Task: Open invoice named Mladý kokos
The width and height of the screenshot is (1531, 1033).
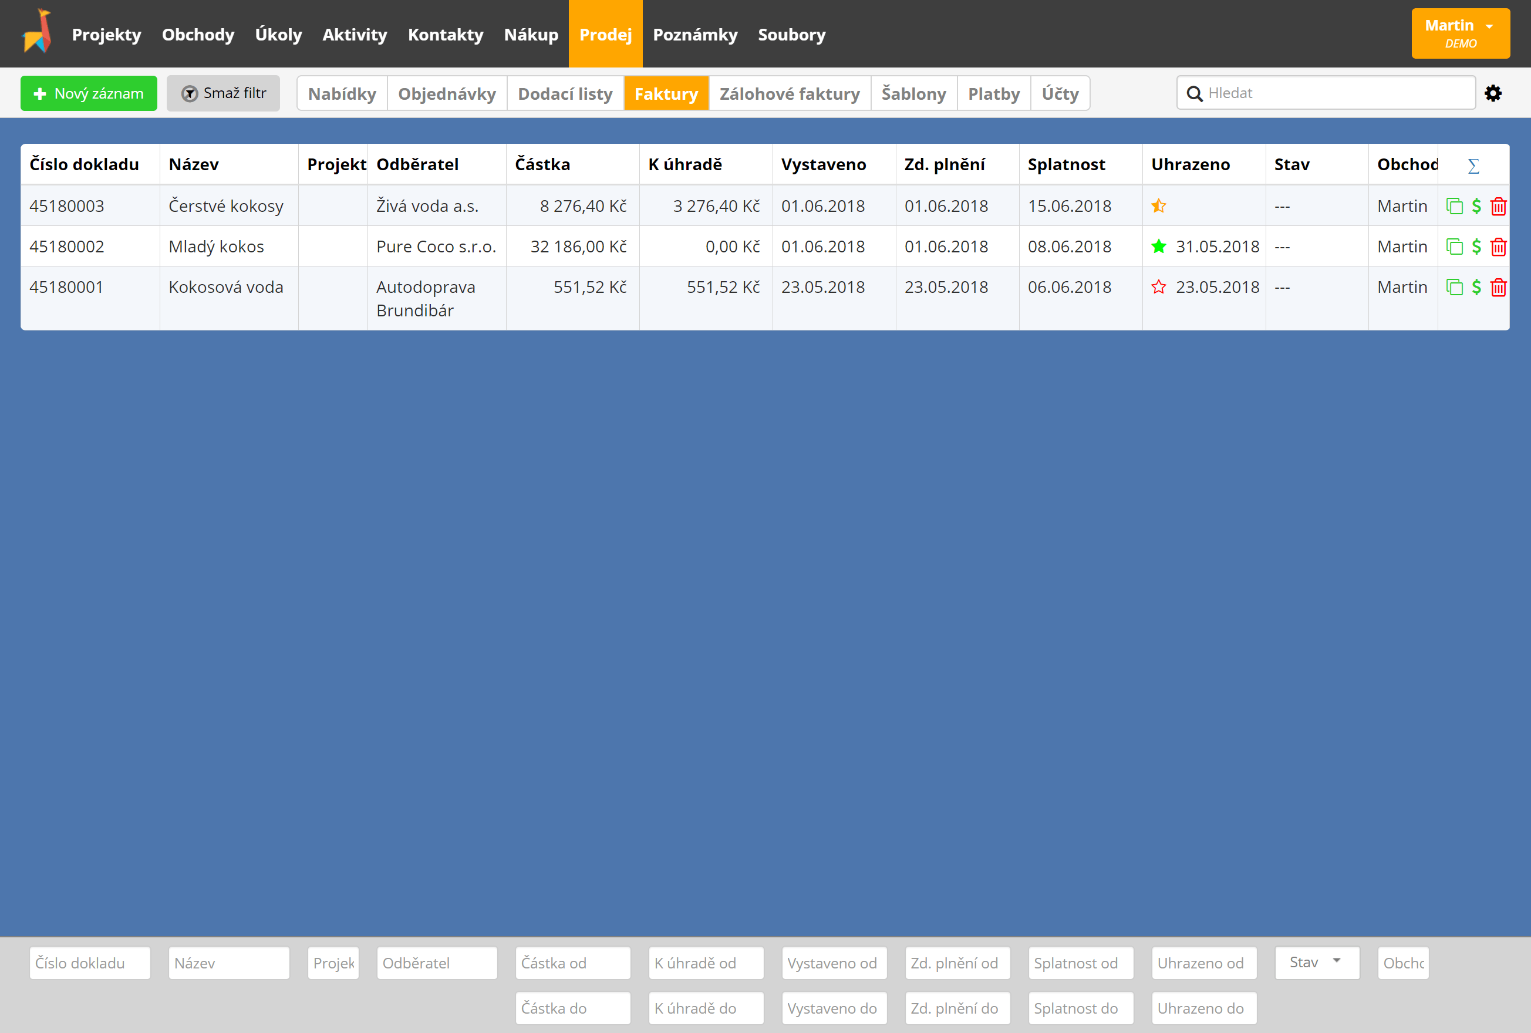Action: point(216,247)
